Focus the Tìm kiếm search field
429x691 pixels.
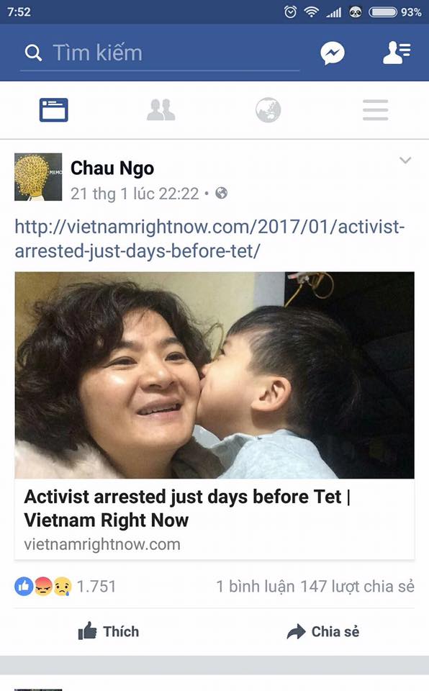(x=160, y=53)
